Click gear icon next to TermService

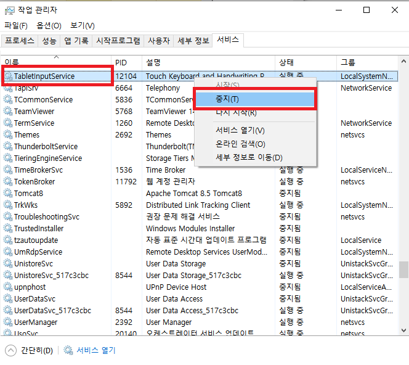8,123
